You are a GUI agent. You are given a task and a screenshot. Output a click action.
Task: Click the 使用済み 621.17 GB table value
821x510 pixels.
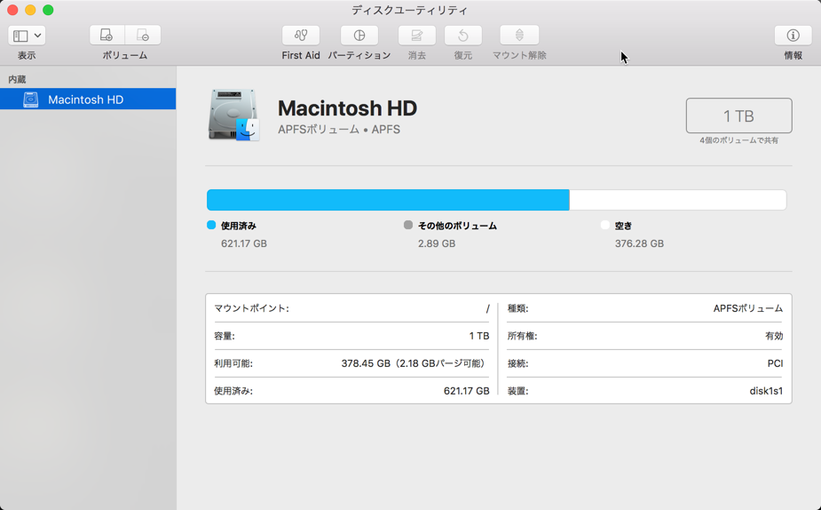pyautogui.click(x=467, y=391)
